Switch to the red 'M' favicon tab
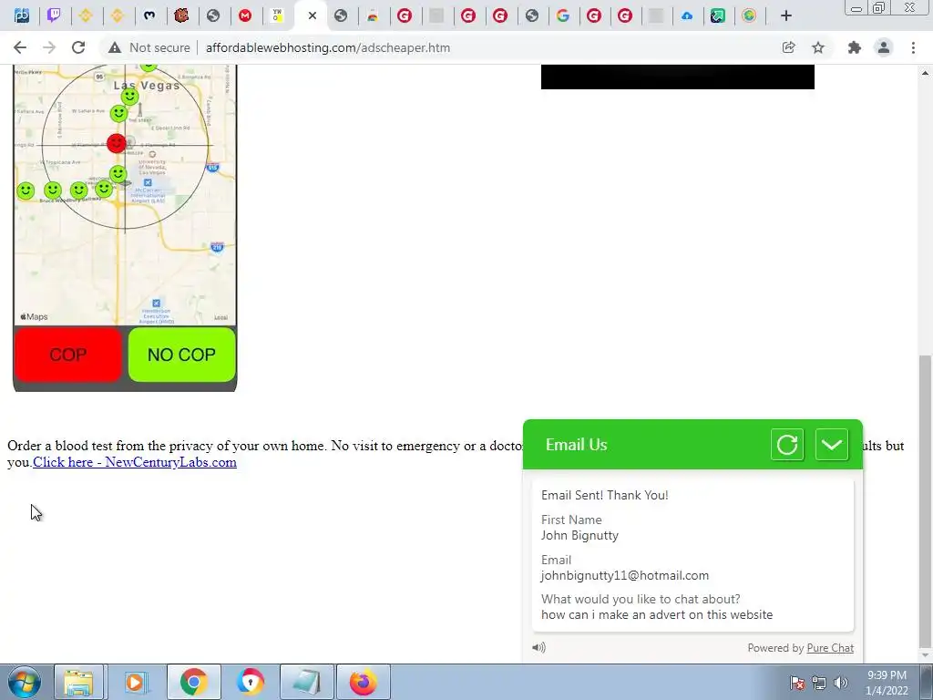This screenshot has height=700, width=933. pyautogui.click(x=245, y=16)
